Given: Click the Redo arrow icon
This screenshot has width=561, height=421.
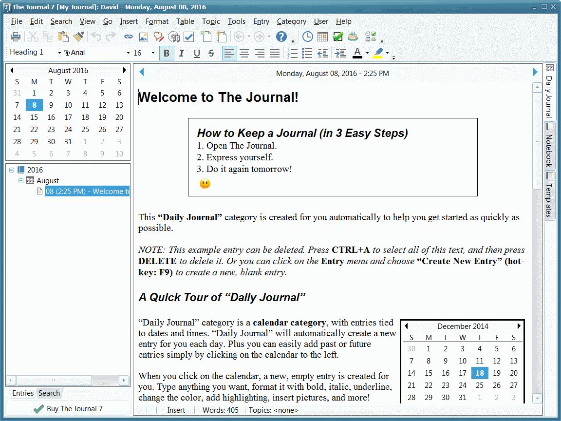Looking at the screenshot, I should tap(111, 37).
